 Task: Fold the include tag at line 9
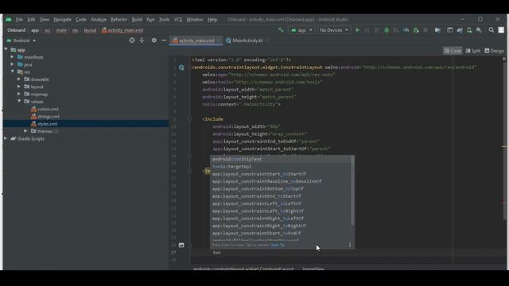click(190, 119)
